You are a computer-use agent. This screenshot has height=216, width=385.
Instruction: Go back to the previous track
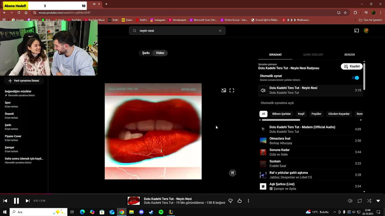tap(5, 201)
